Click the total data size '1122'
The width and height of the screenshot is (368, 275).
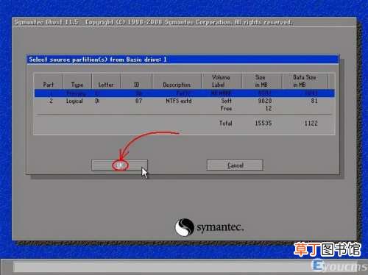pyautogui.click(x=311, y=123)
